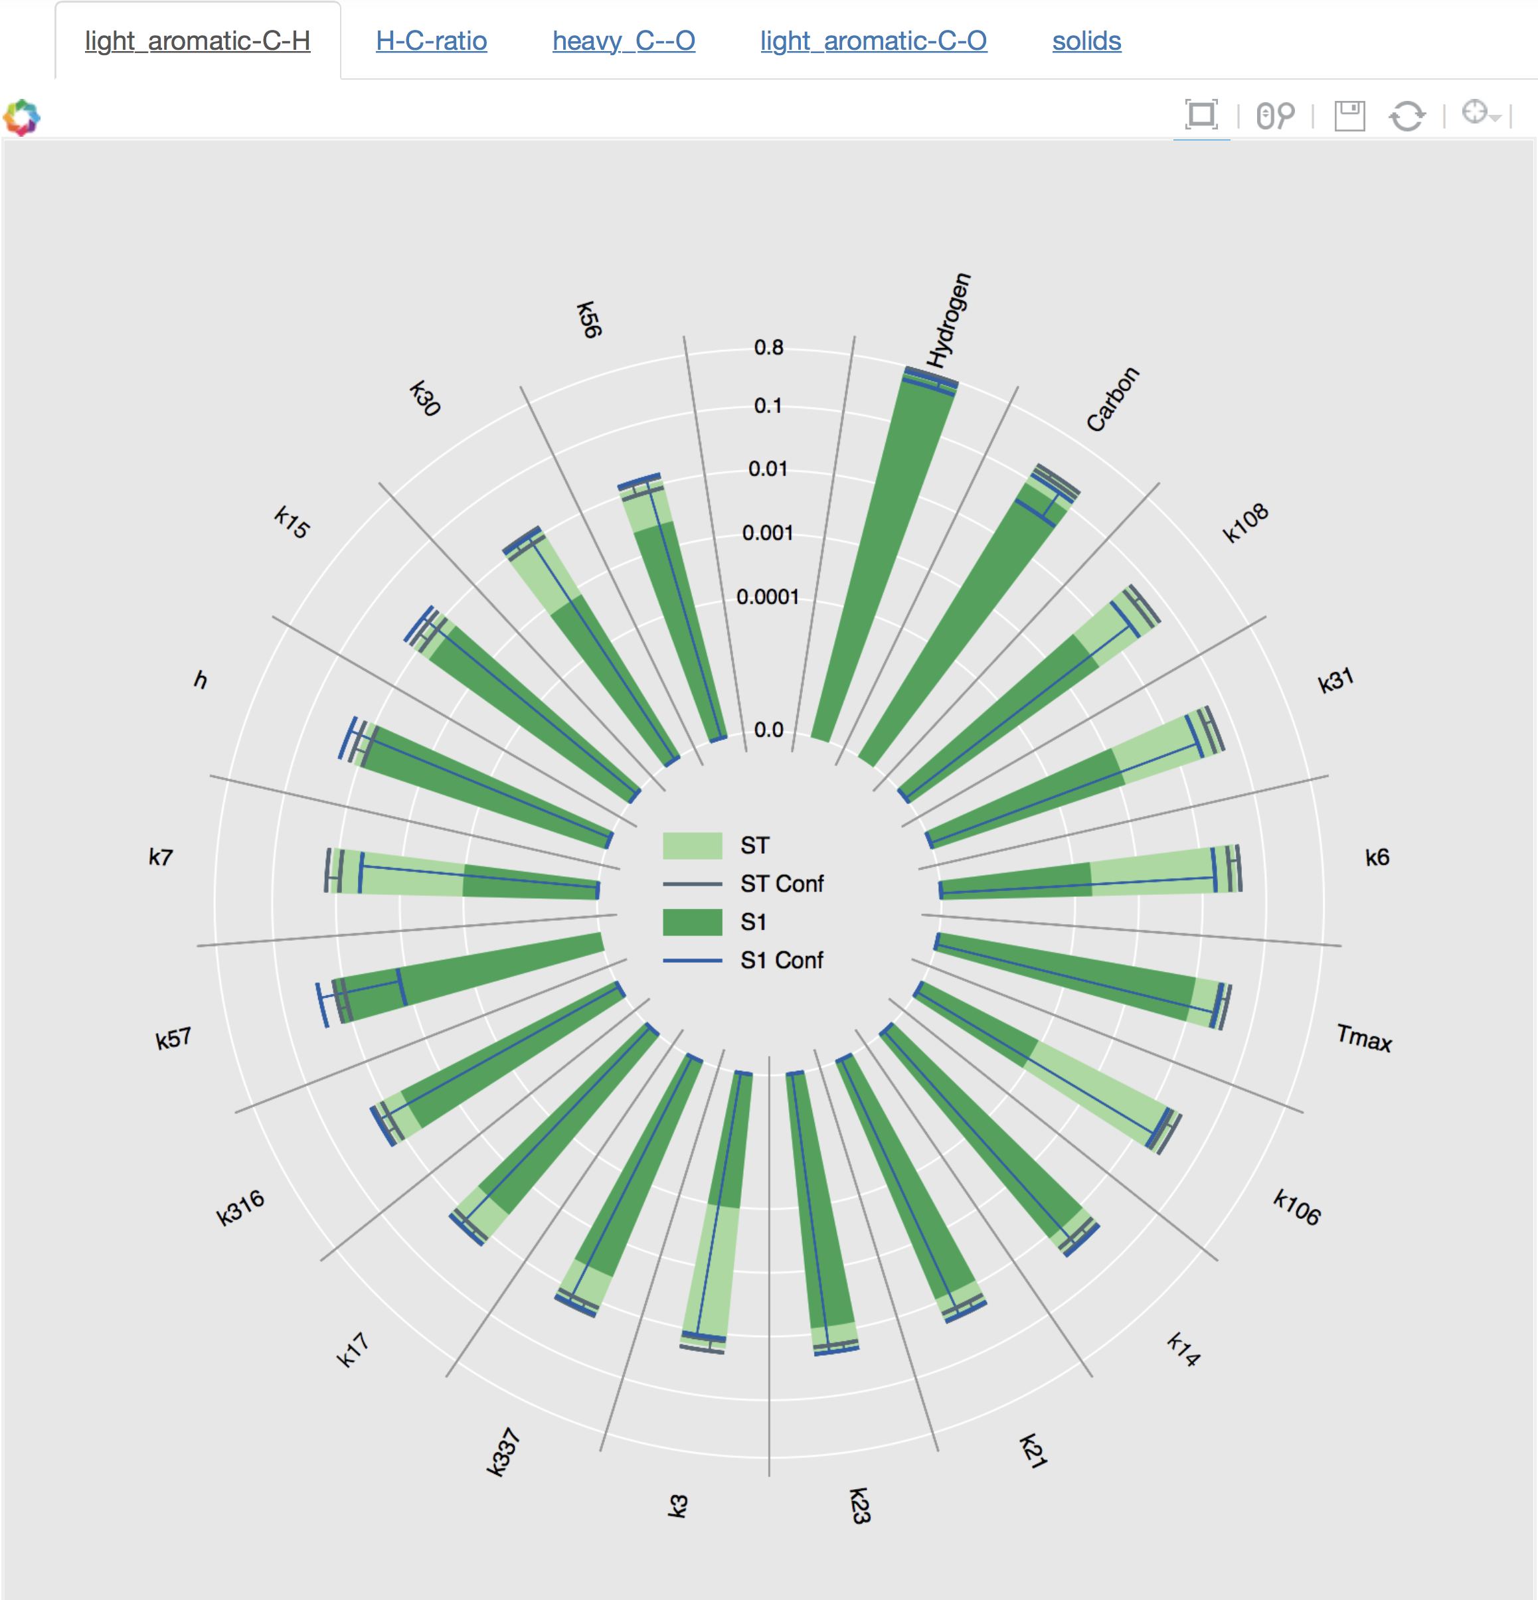The width and height of the screenshot is (1538, 1600).
Task: Select the light_aromatic-C-O tab
Action: [x=873, y=40]
